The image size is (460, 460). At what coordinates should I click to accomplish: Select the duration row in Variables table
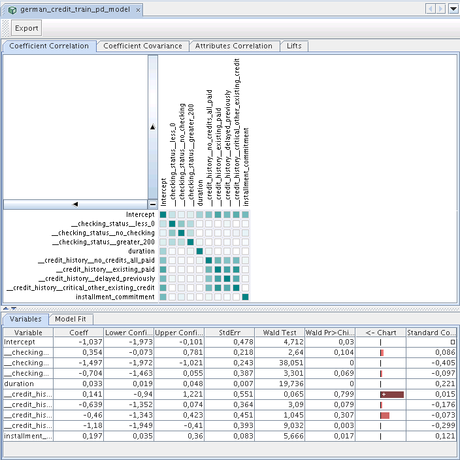[230, 384]
